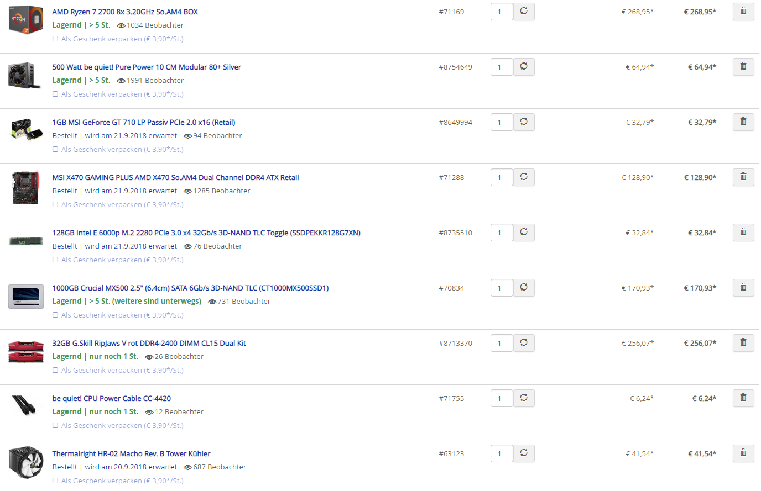Delete the Crucial MX500 SSD item
Image resolution: width=761 pixels, height=491 pixels.
tap(743, 288)
